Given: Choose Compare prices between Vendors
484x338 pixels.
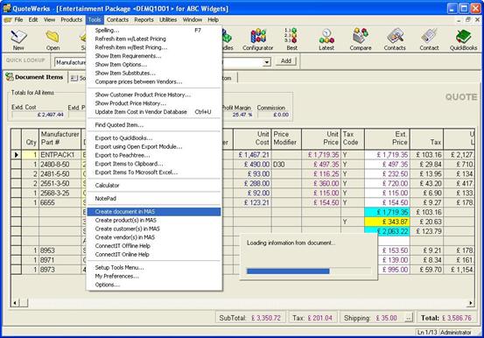Looking at the screenshot, I should [154, 82].
